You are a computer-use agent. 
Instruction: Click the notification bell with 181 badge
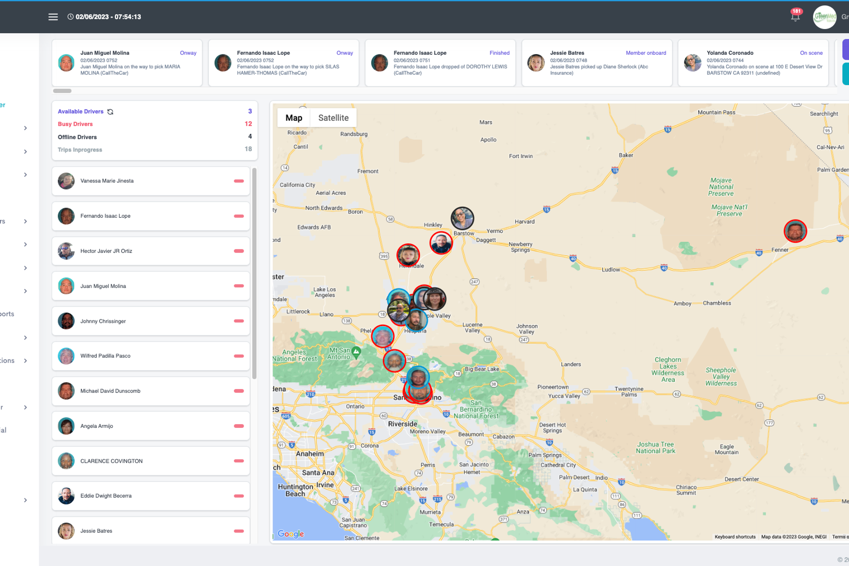tap(795, 16)
